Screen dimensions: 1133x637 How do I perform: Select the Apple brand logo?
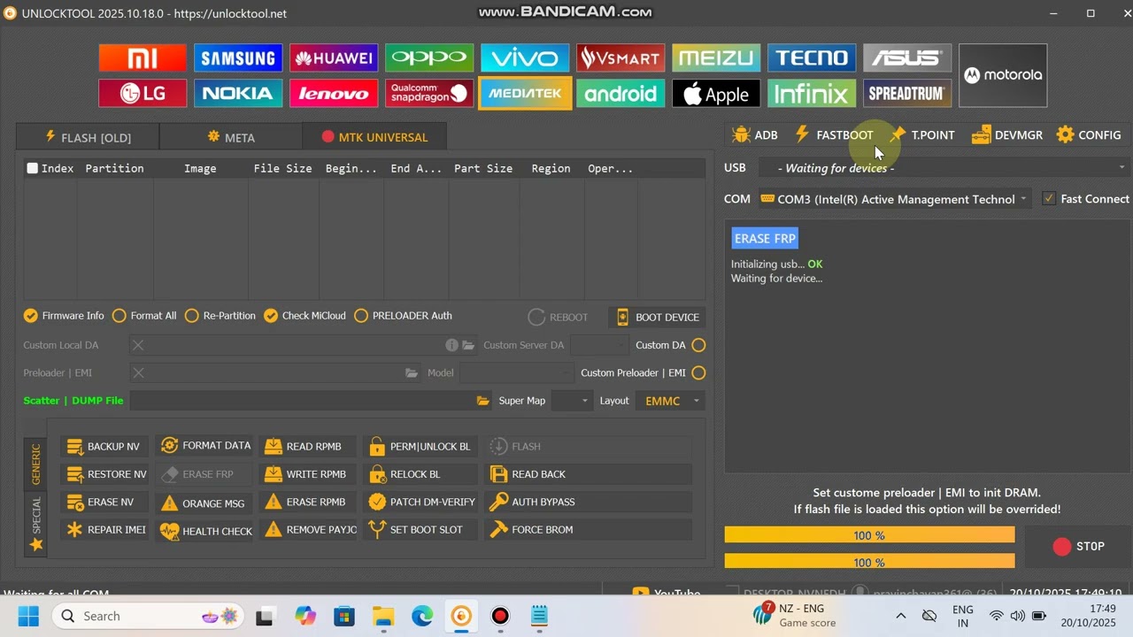[716, 93]
